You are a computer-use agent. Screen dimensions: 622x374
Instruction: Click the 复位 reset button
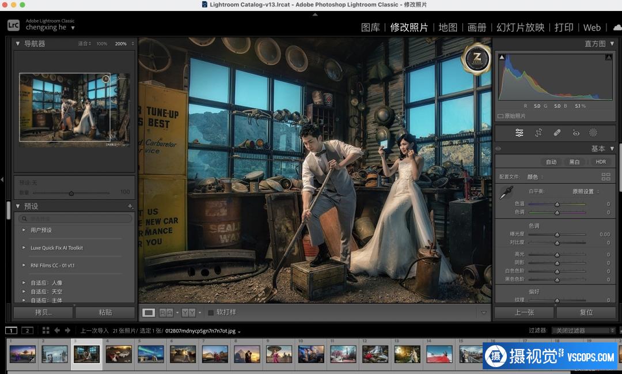[586, 312]
